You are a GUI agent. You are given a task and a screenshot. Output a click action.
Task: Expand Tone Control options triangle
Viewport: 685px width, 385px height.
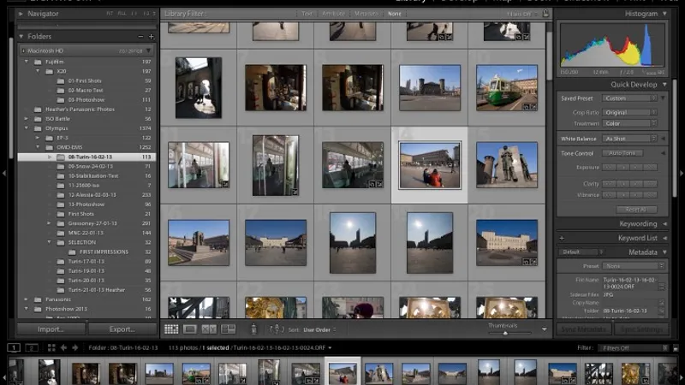[x=663, y=153]
